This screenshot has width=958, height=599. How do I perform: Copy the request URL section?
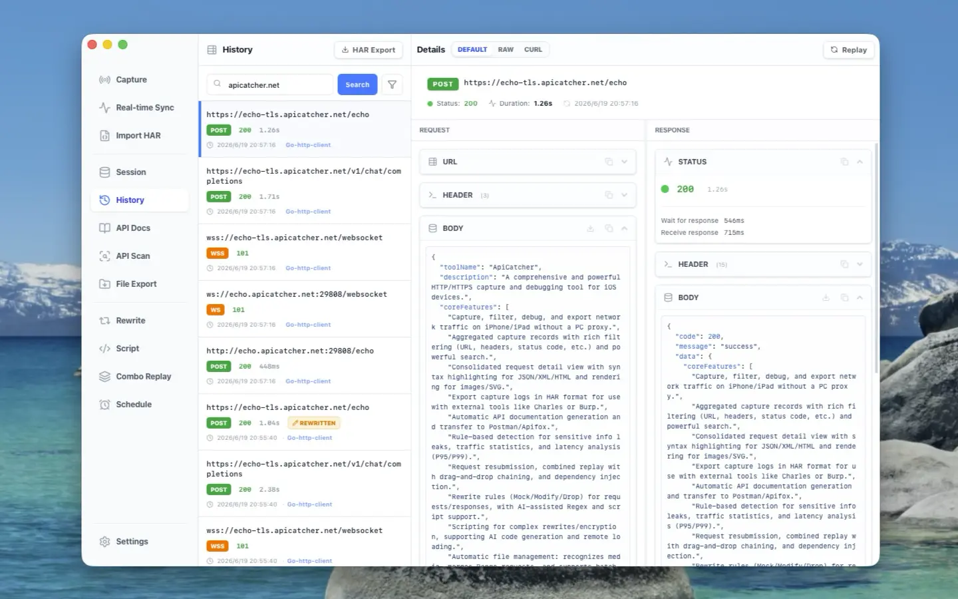coord(609,162)
